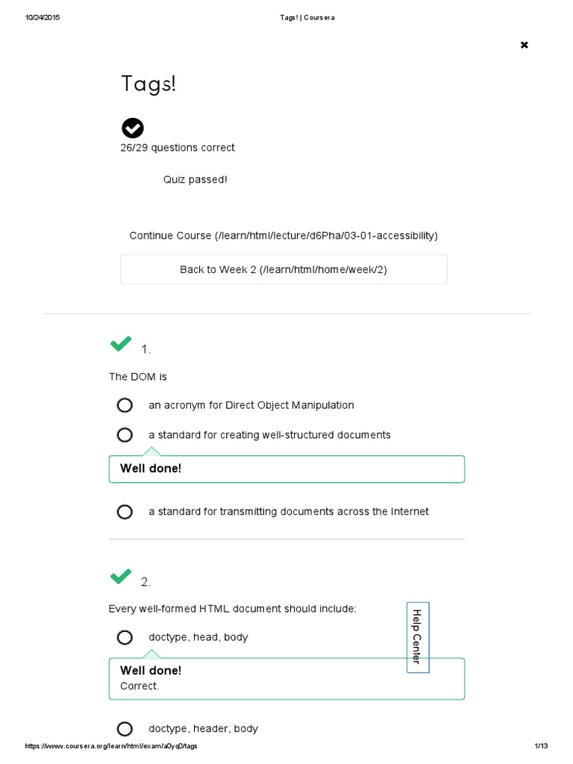Click the 'Quiz passed!' status text
Screen dimensions: 573x764
point(195,180)
